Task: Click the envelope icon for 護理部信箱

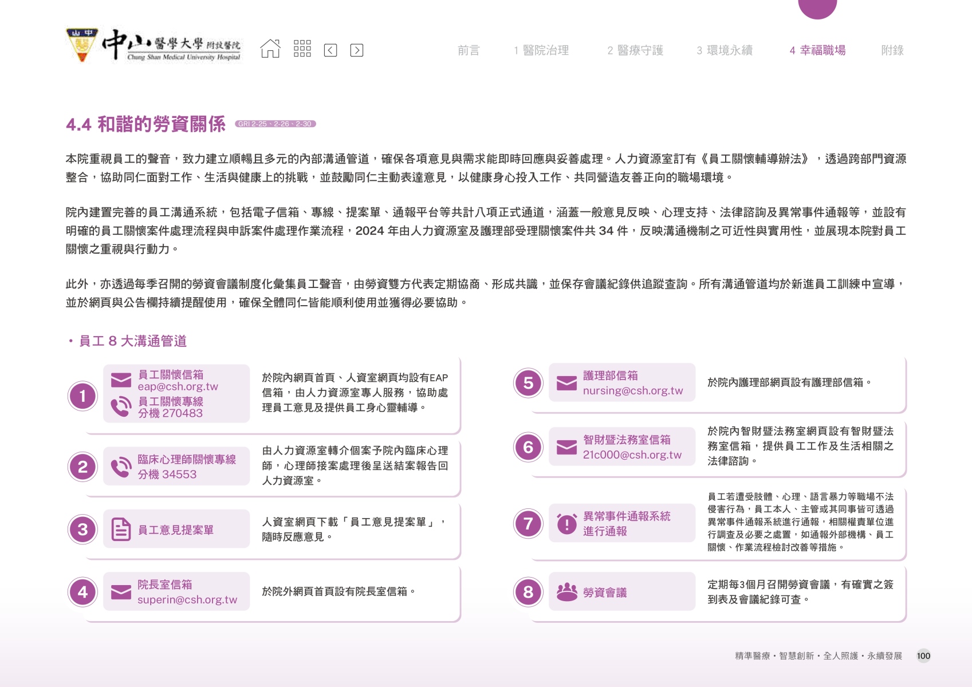Action: point(566,383)
